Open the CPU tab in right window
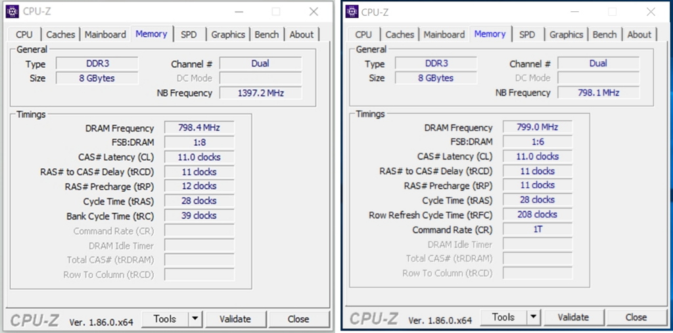Viewport: 673px width, 333px height. (363, 35)
